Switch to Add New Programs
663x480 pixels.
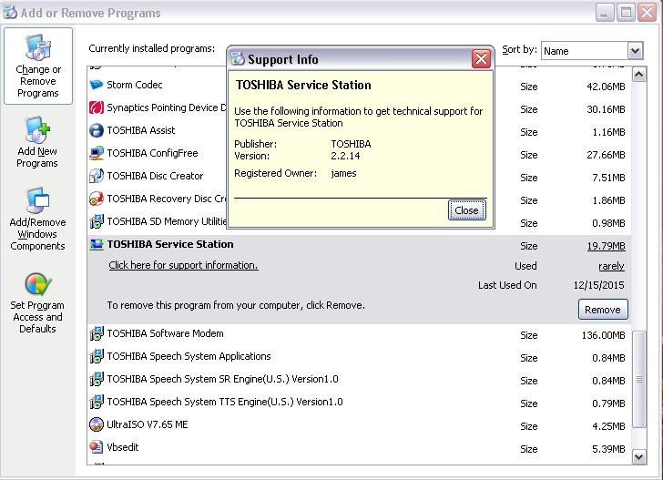click(37, 143)
